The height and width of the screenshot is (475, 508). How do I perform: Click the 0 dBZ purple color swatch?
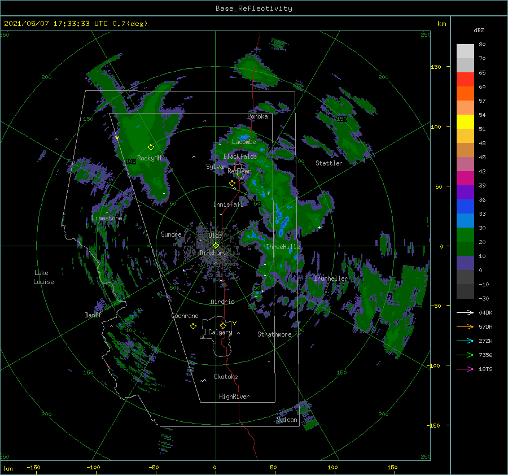tap(465, 263)
